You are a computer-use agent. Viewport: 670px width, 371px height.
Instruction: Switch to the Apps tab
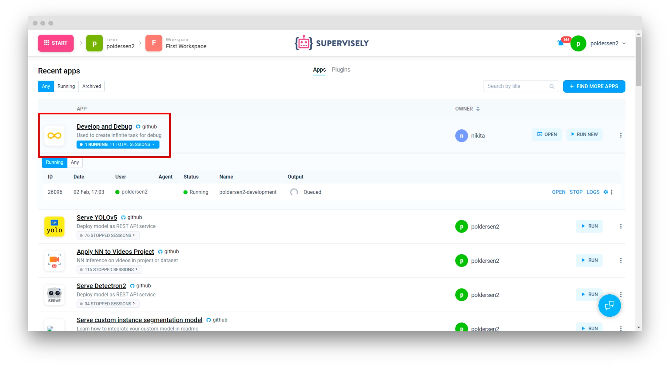(319, 70)
